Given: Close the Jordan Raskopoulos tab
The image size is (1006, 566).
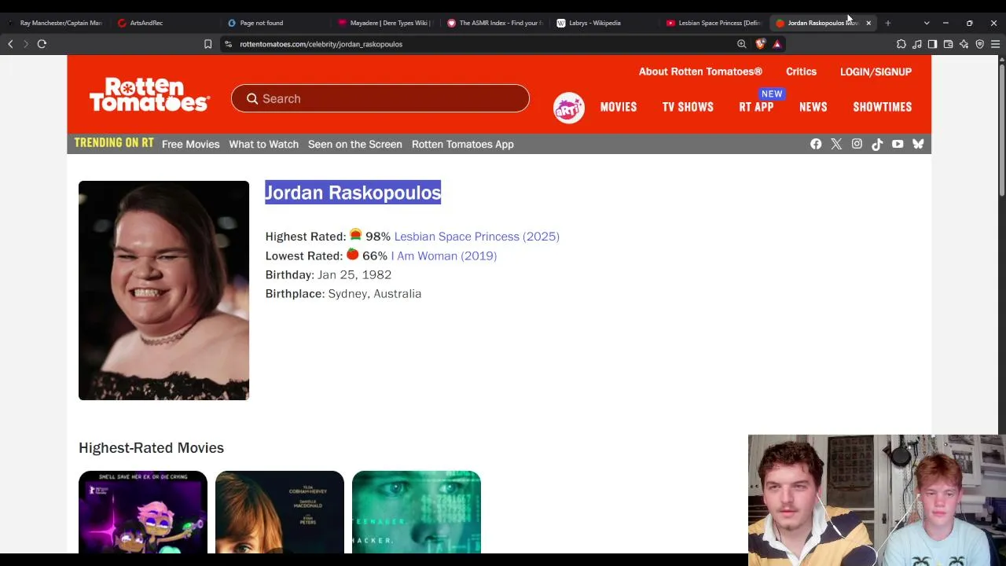Looking at the screenshot, I should tap(868, 23).
